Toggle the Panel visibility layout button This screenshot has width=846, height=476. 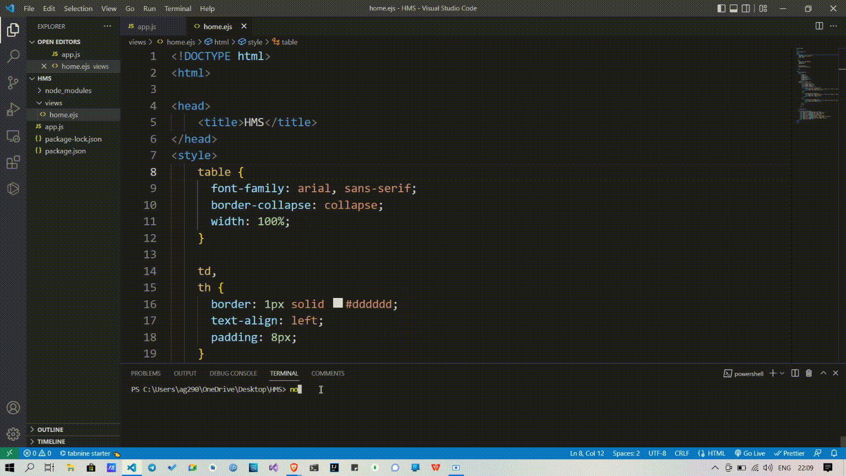(x=734, y=8)
